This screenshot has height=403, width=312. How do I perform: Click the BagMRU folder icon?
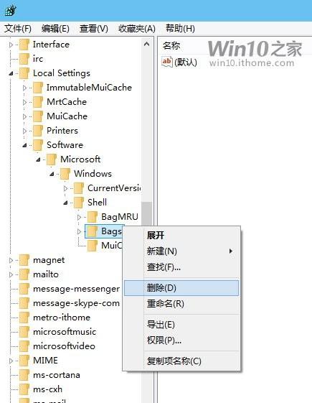click(x=93, y=217)
